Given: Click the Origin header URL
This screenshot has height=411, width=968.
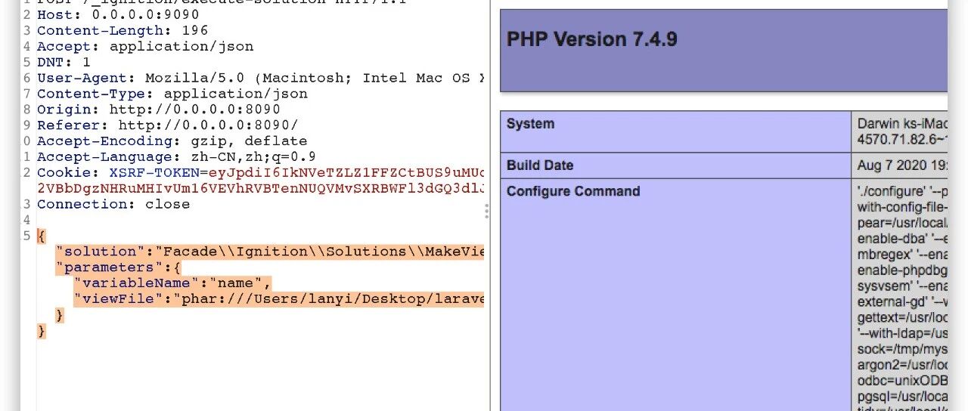Looking at the screenshot, I should tap(195, 110).
